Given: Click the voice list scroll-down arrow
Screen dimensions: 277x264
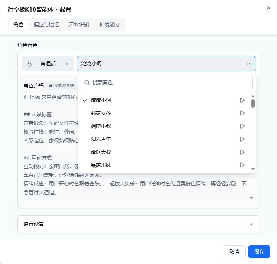Looking at the screenshot, I should coord(253,169).
